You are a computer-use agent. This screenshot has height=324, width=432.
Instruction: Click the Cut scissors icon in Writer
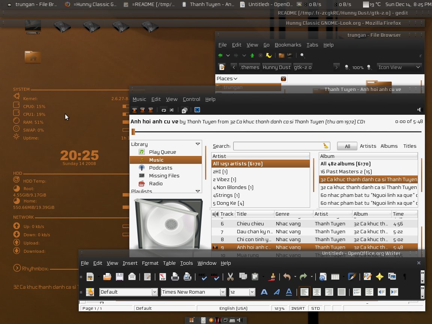230,277
